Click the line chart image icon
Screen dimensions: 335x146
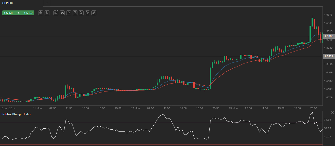(75, 13)
